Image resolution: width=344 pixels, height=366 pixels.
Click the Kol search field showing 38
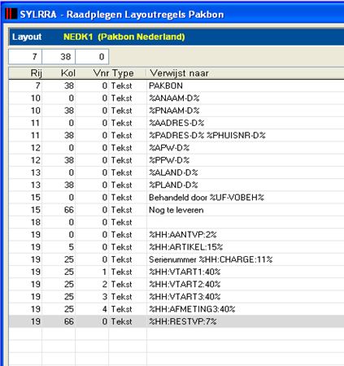point(59,57)
